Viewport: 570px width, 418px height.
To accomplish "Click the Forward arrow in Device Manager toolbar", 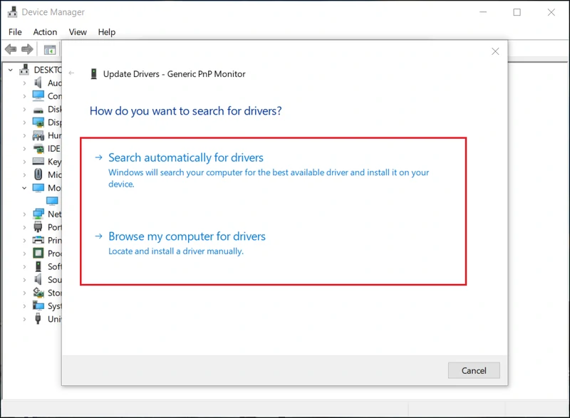I will (28, 50).
